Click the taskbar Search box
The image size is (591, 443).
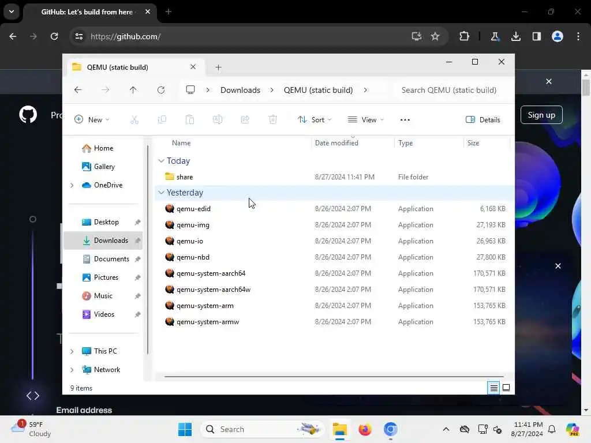click(x=263, y=429)
